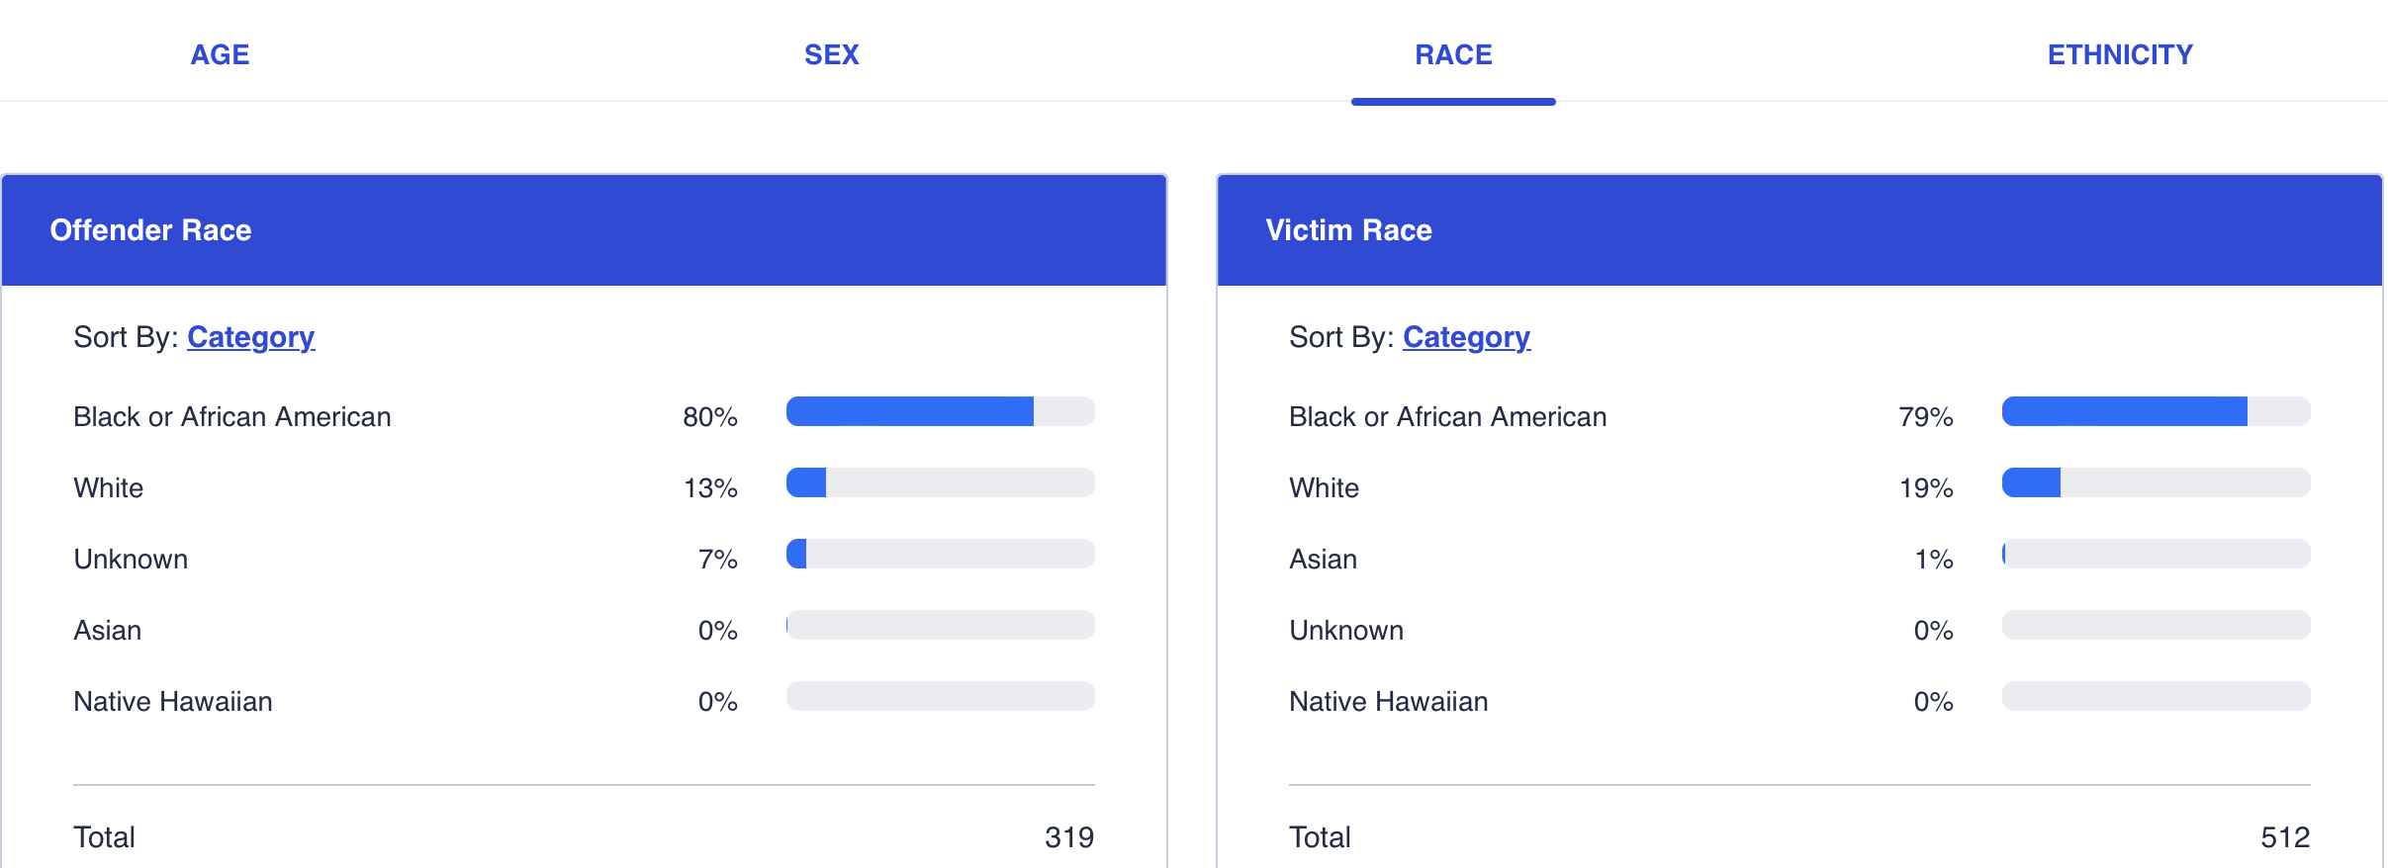Click the offender Unknown 7% bar
Image resolution: width=2388 pixels, height=868 pixels.
pyautogui.click(x=940, y=554)
